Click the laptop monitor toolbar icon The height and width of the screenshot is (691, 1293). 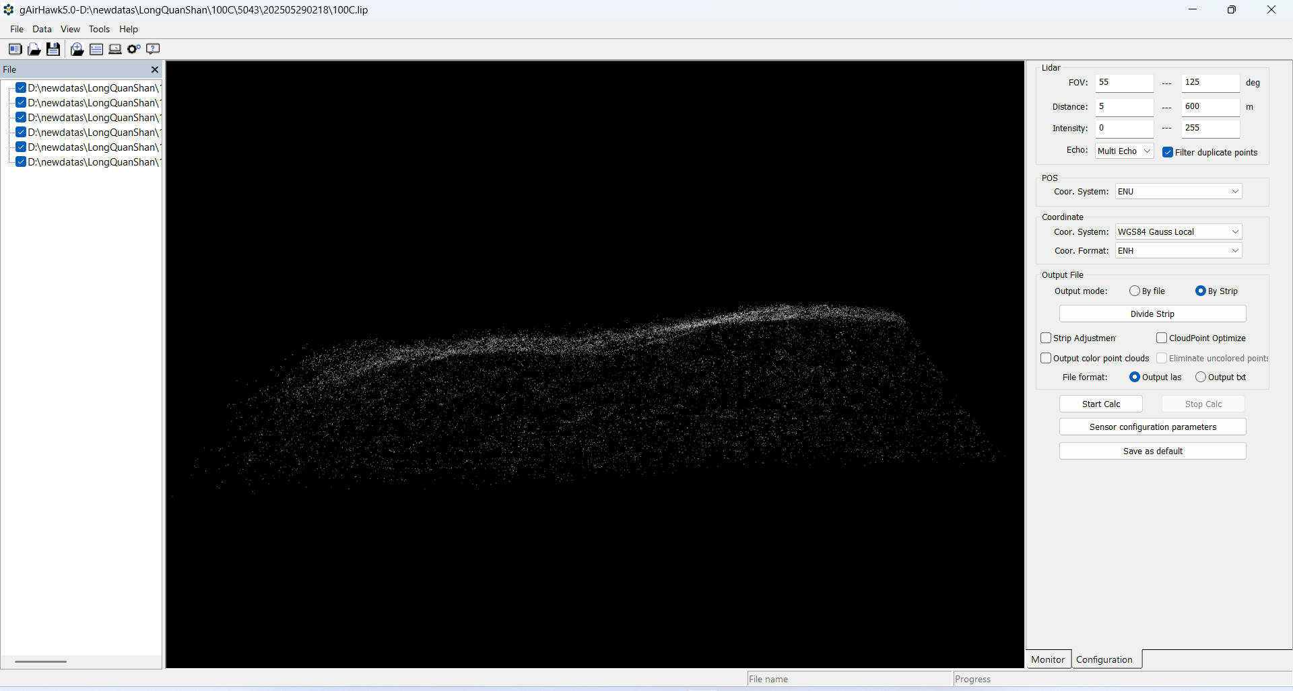tap(115, 49)
